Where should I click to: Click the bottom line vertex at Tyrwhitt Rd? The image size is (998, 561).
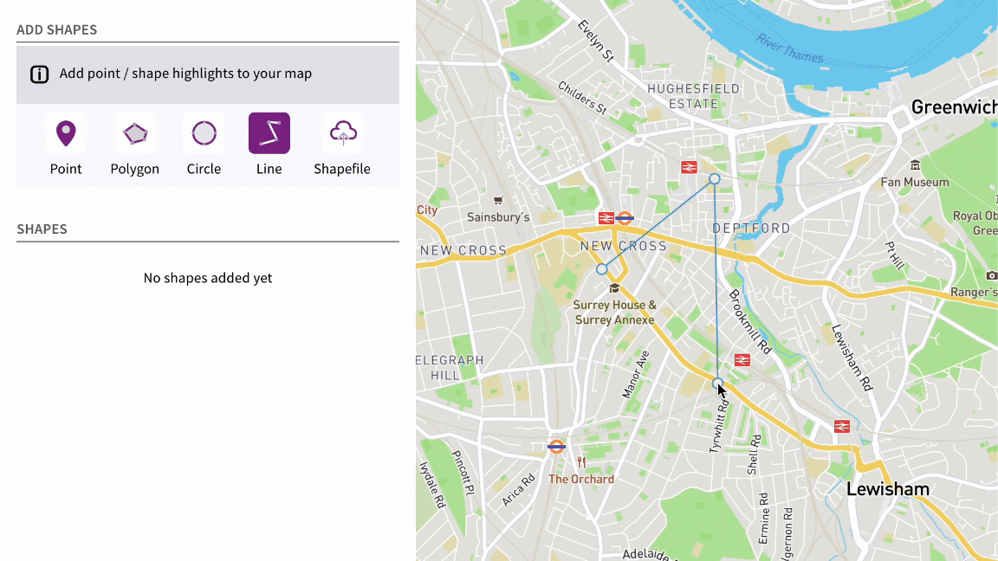[x=717, y=382]
